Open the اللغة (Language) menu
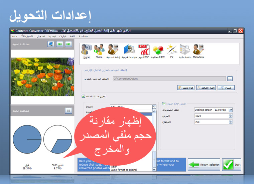 coord(73,36)
